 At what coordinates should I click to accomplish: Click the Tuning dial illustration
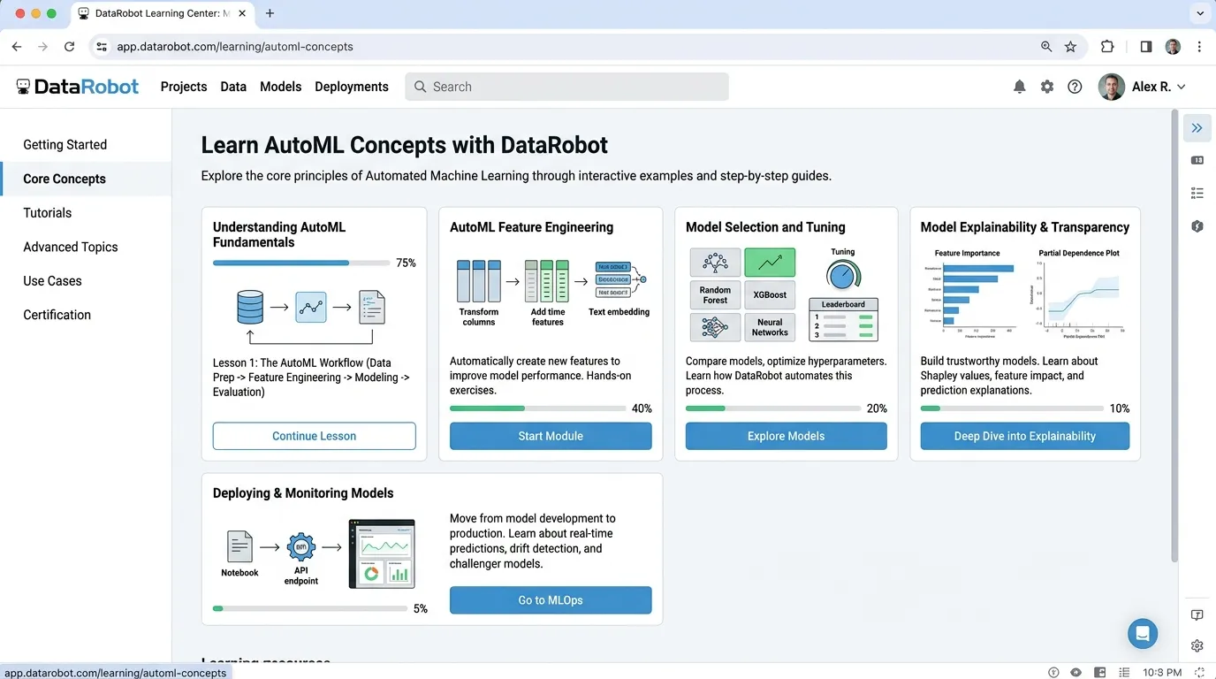click(843, 275)
